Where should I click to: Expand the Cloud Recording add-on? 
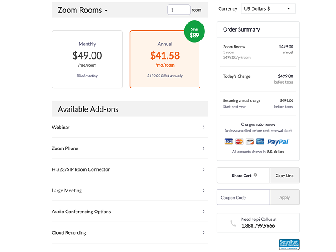click(129, 233)
